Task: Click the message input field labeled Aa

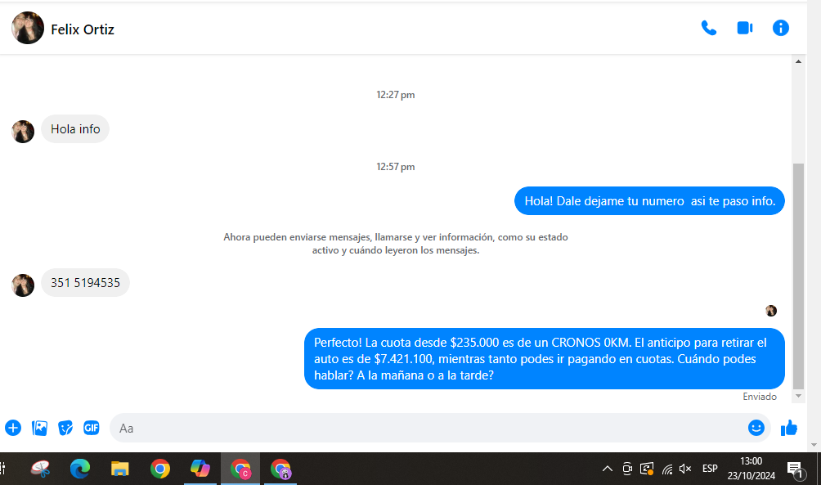Action: pyautogui.click(x=425, y=428)
